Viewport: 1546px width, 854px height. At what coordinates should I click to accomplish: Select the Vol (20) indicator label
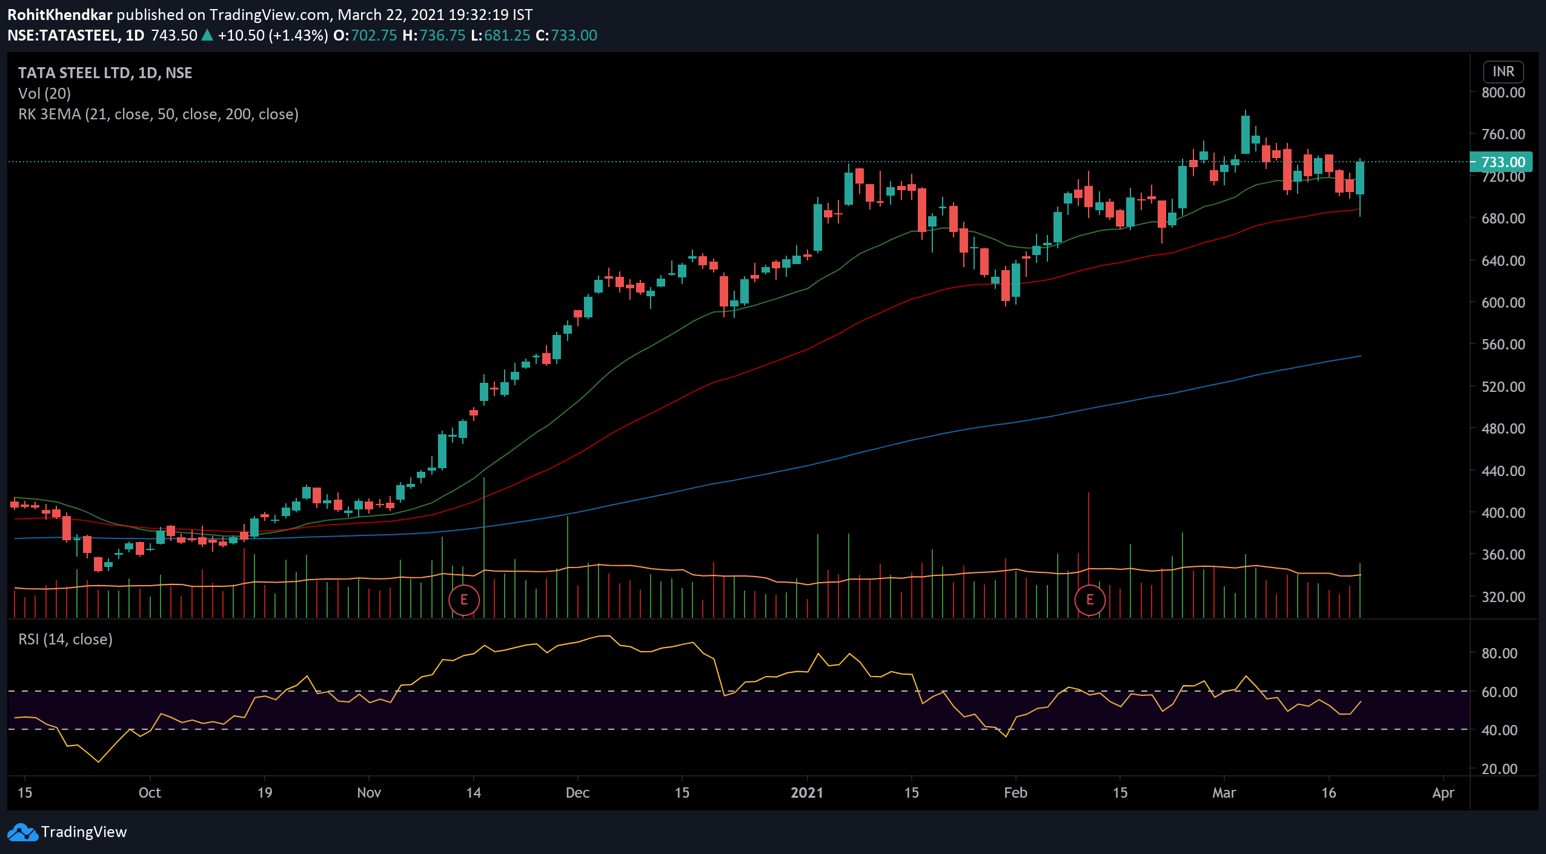(x=45, y=94)
